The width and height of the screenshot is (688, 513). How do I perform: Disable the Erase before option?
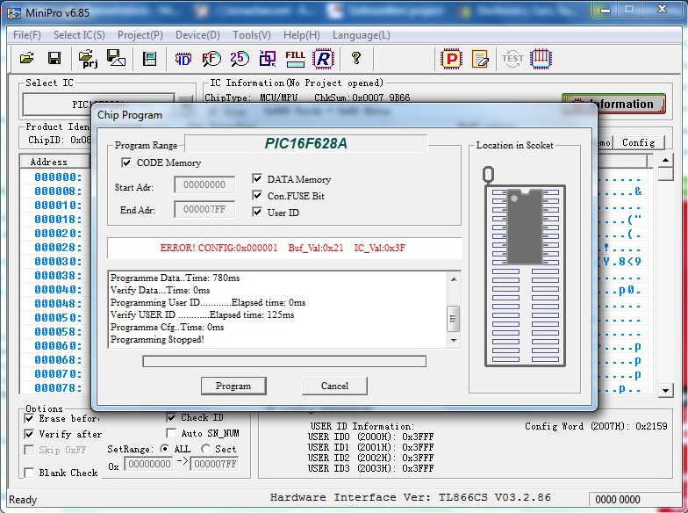click(x=30, y=418)
